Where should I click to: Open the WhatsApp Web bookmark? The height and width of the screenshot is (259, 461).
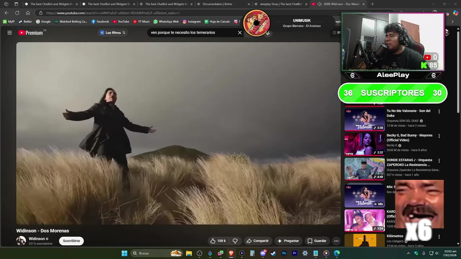166,22
